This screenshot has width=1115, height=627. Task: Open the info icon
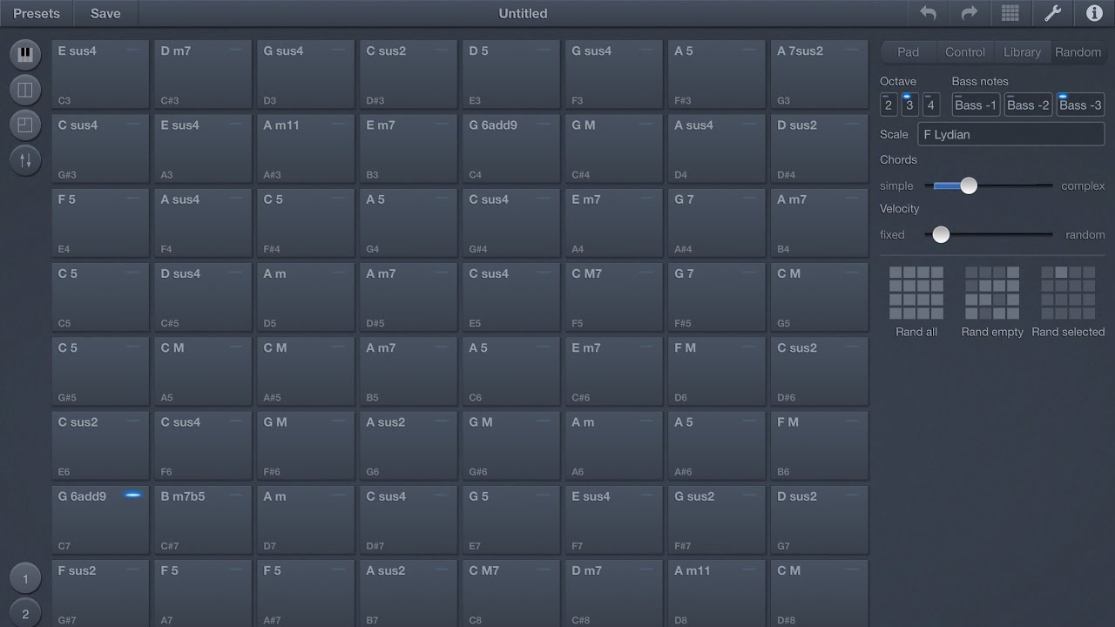[1094, 13]
